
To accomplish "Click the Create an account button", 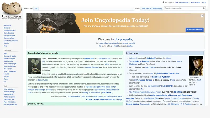I will click(x=195, y=30).
